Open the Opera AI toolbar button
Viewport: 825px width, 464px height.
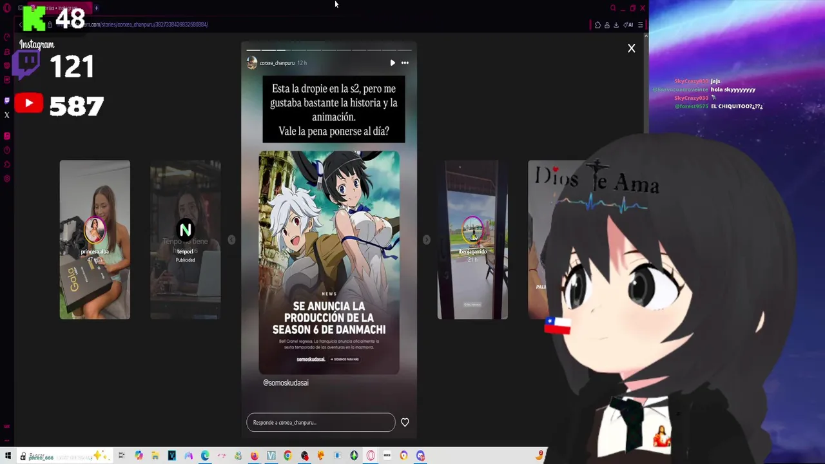point(628,24)
